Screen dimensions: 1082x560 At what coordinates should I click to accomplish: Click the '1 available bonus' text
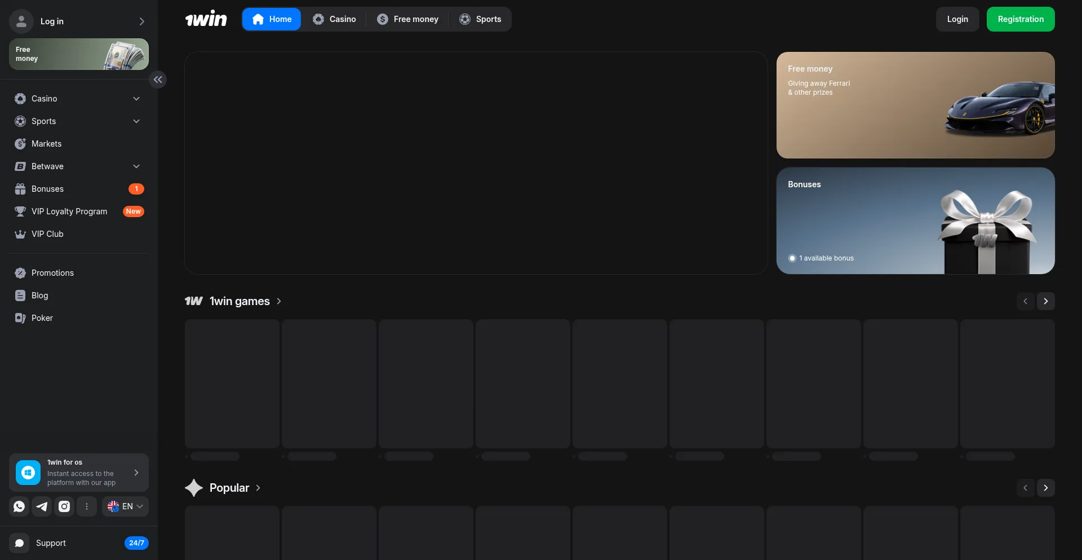(826, 258)
